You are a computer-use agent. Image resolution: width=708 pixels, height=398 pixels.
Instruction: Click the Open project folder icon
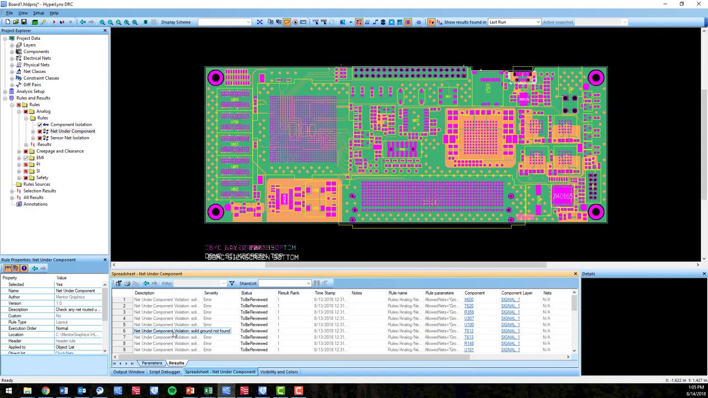(15, 22)
